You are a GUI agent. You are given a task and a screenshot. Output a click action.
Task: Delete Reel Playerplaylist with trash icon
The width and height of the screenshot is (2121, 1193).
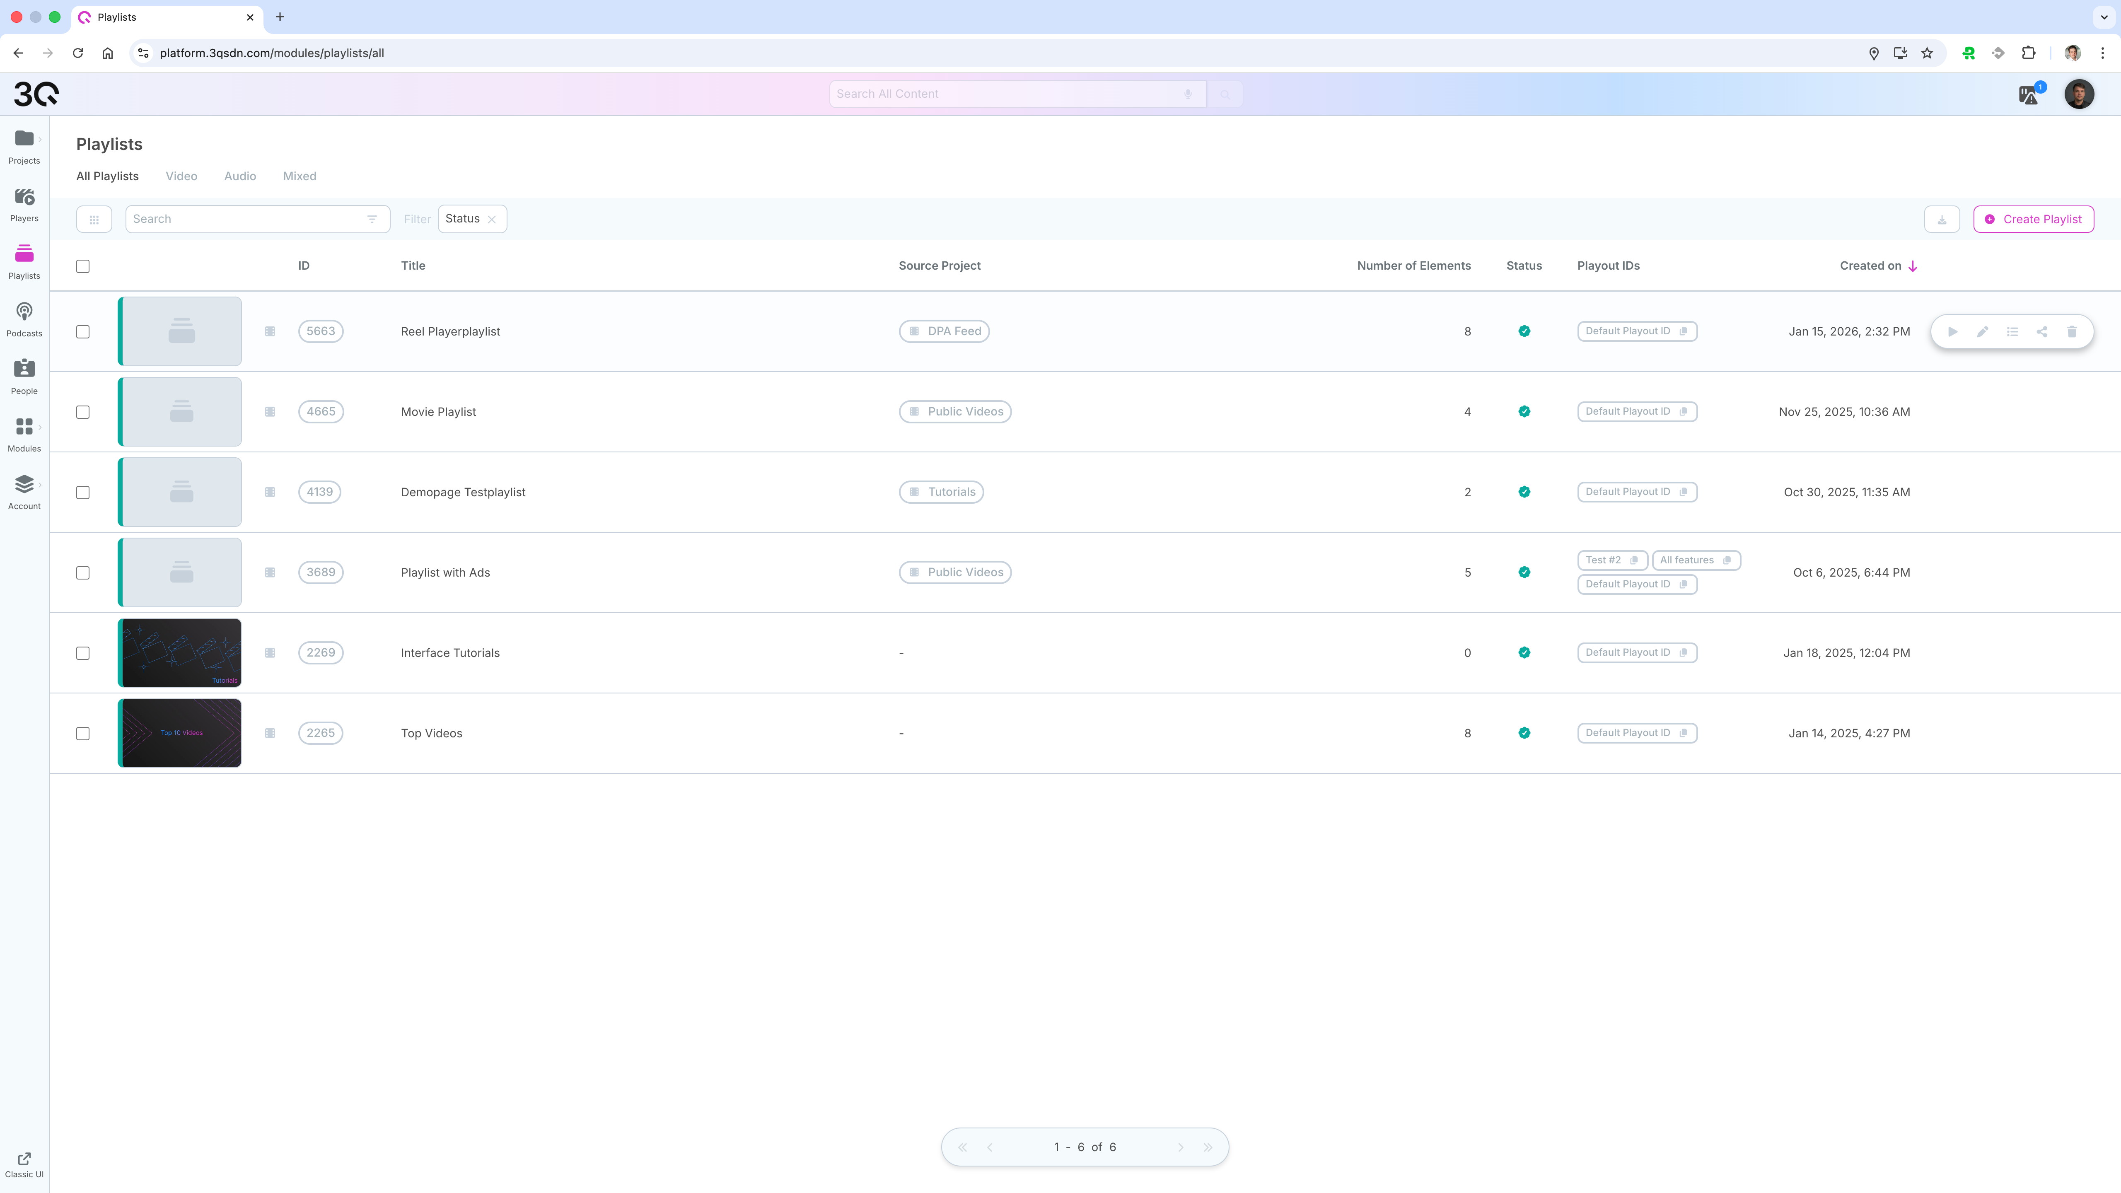(2072, 332)
